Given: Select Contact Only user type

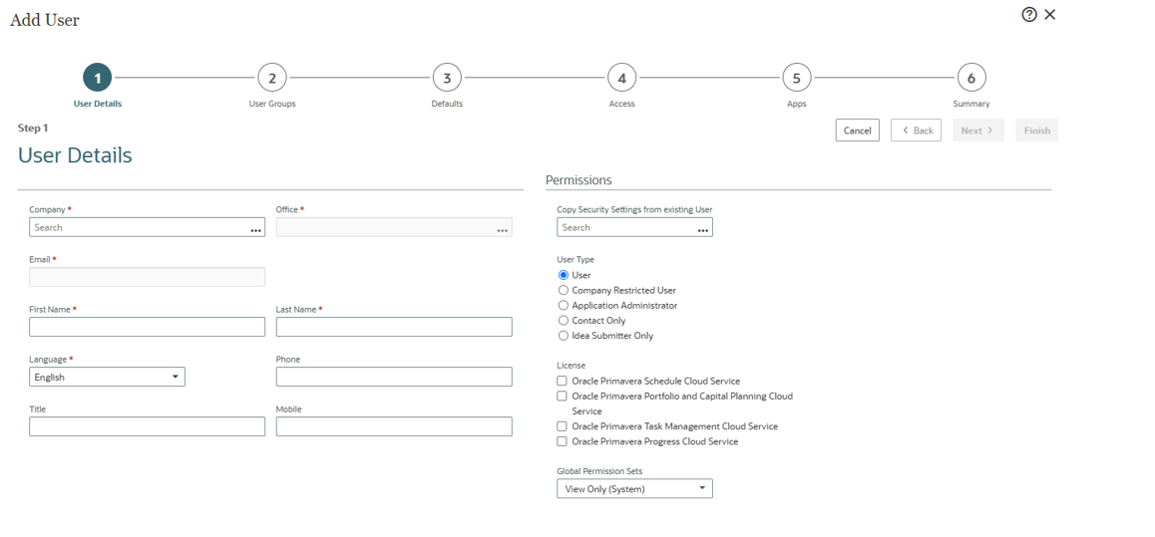Looking at the screenshot, I should (x=564, y=321).
